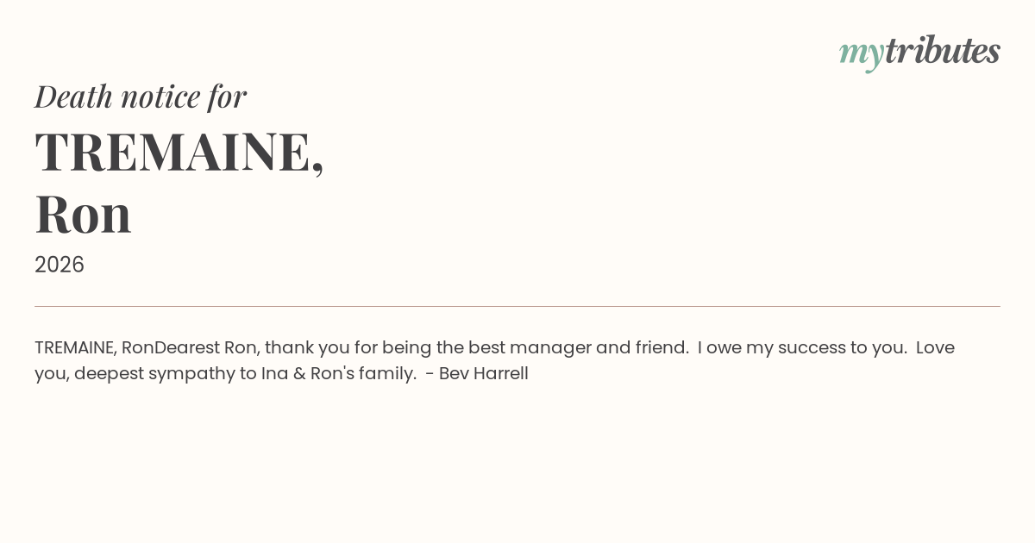Screen dimensions: 1035x543
Task: Click the mytributes logo
Action: click(x=919, y=52)
